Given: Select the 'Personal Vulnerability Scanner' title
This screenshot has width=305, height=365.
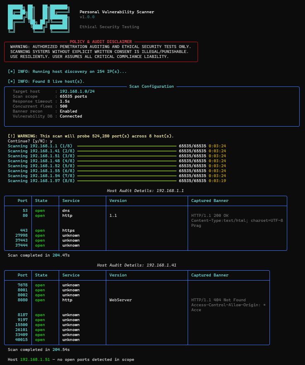Looking at the screenshot, I should click(x=117, y=12).
